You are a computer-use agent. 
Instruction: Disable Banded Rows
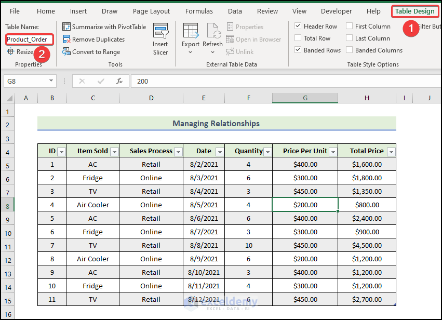[x=298, y=50]
